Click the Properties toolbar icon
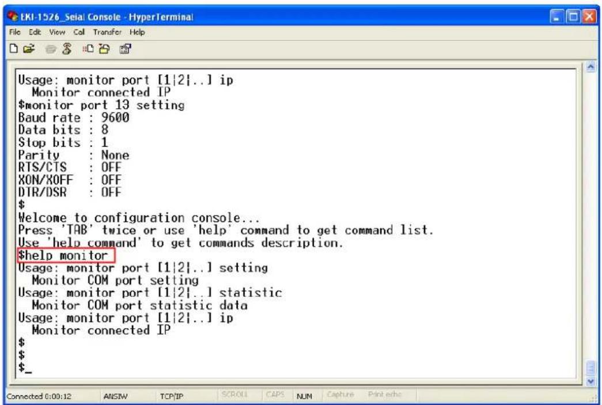The height and width of the screenshot is (405, 602). pos(125,49)
